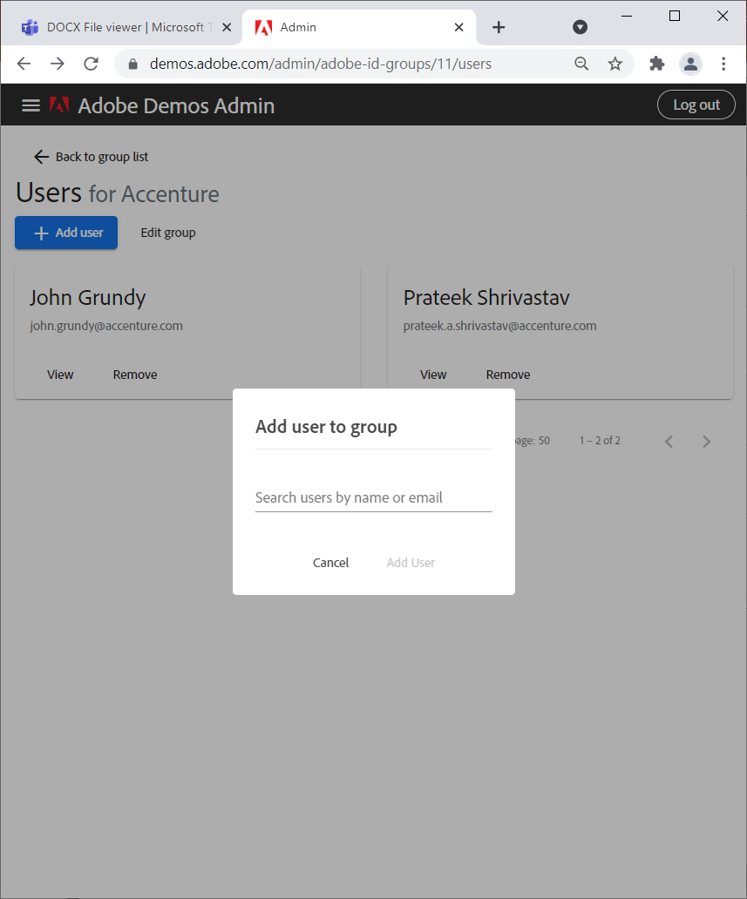Image resolution: width=747 pixels, height=899 pixels.
Task: Go to previous page of users
Action: [669, 441]
